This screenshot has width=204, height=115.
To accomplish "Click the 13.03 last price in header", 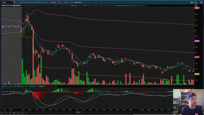I will pyautogui.click(x=53, y=3).
